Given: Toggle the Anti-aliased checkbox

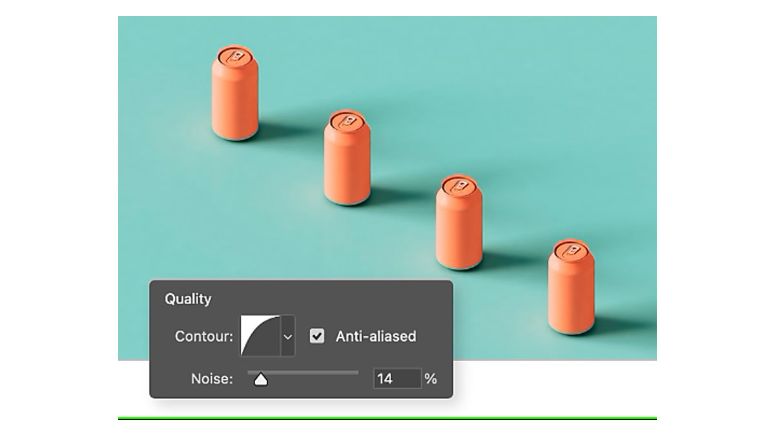Looking at the screenshot, I should pos(316,336).
